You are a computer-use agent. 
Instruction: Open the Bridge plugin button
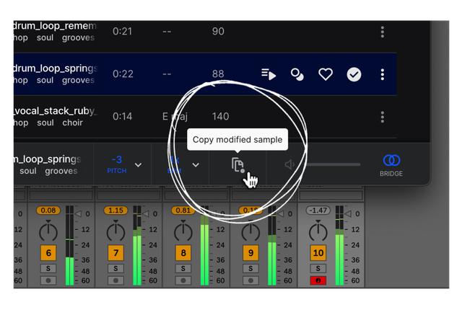391,165
